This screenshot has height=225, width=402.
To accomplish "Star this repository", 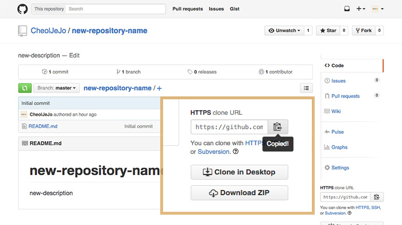I will 328,30.
